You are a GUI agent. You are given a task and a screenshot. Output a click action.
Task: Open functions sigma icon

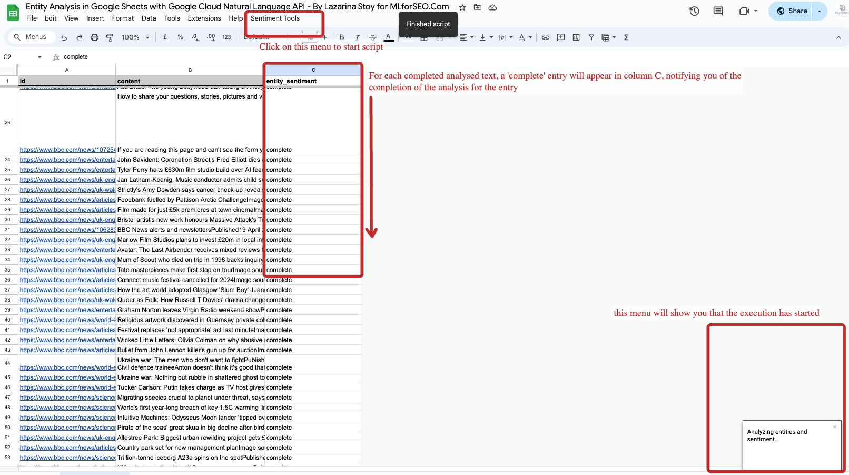click(626, 37)
